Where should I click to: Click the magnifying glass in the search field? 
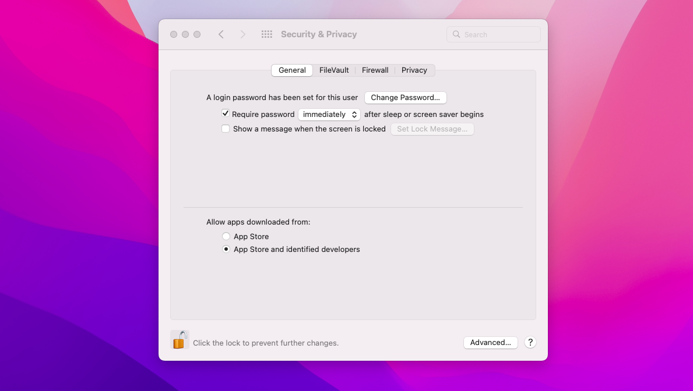pyautogui.click(x=456, y=34)
